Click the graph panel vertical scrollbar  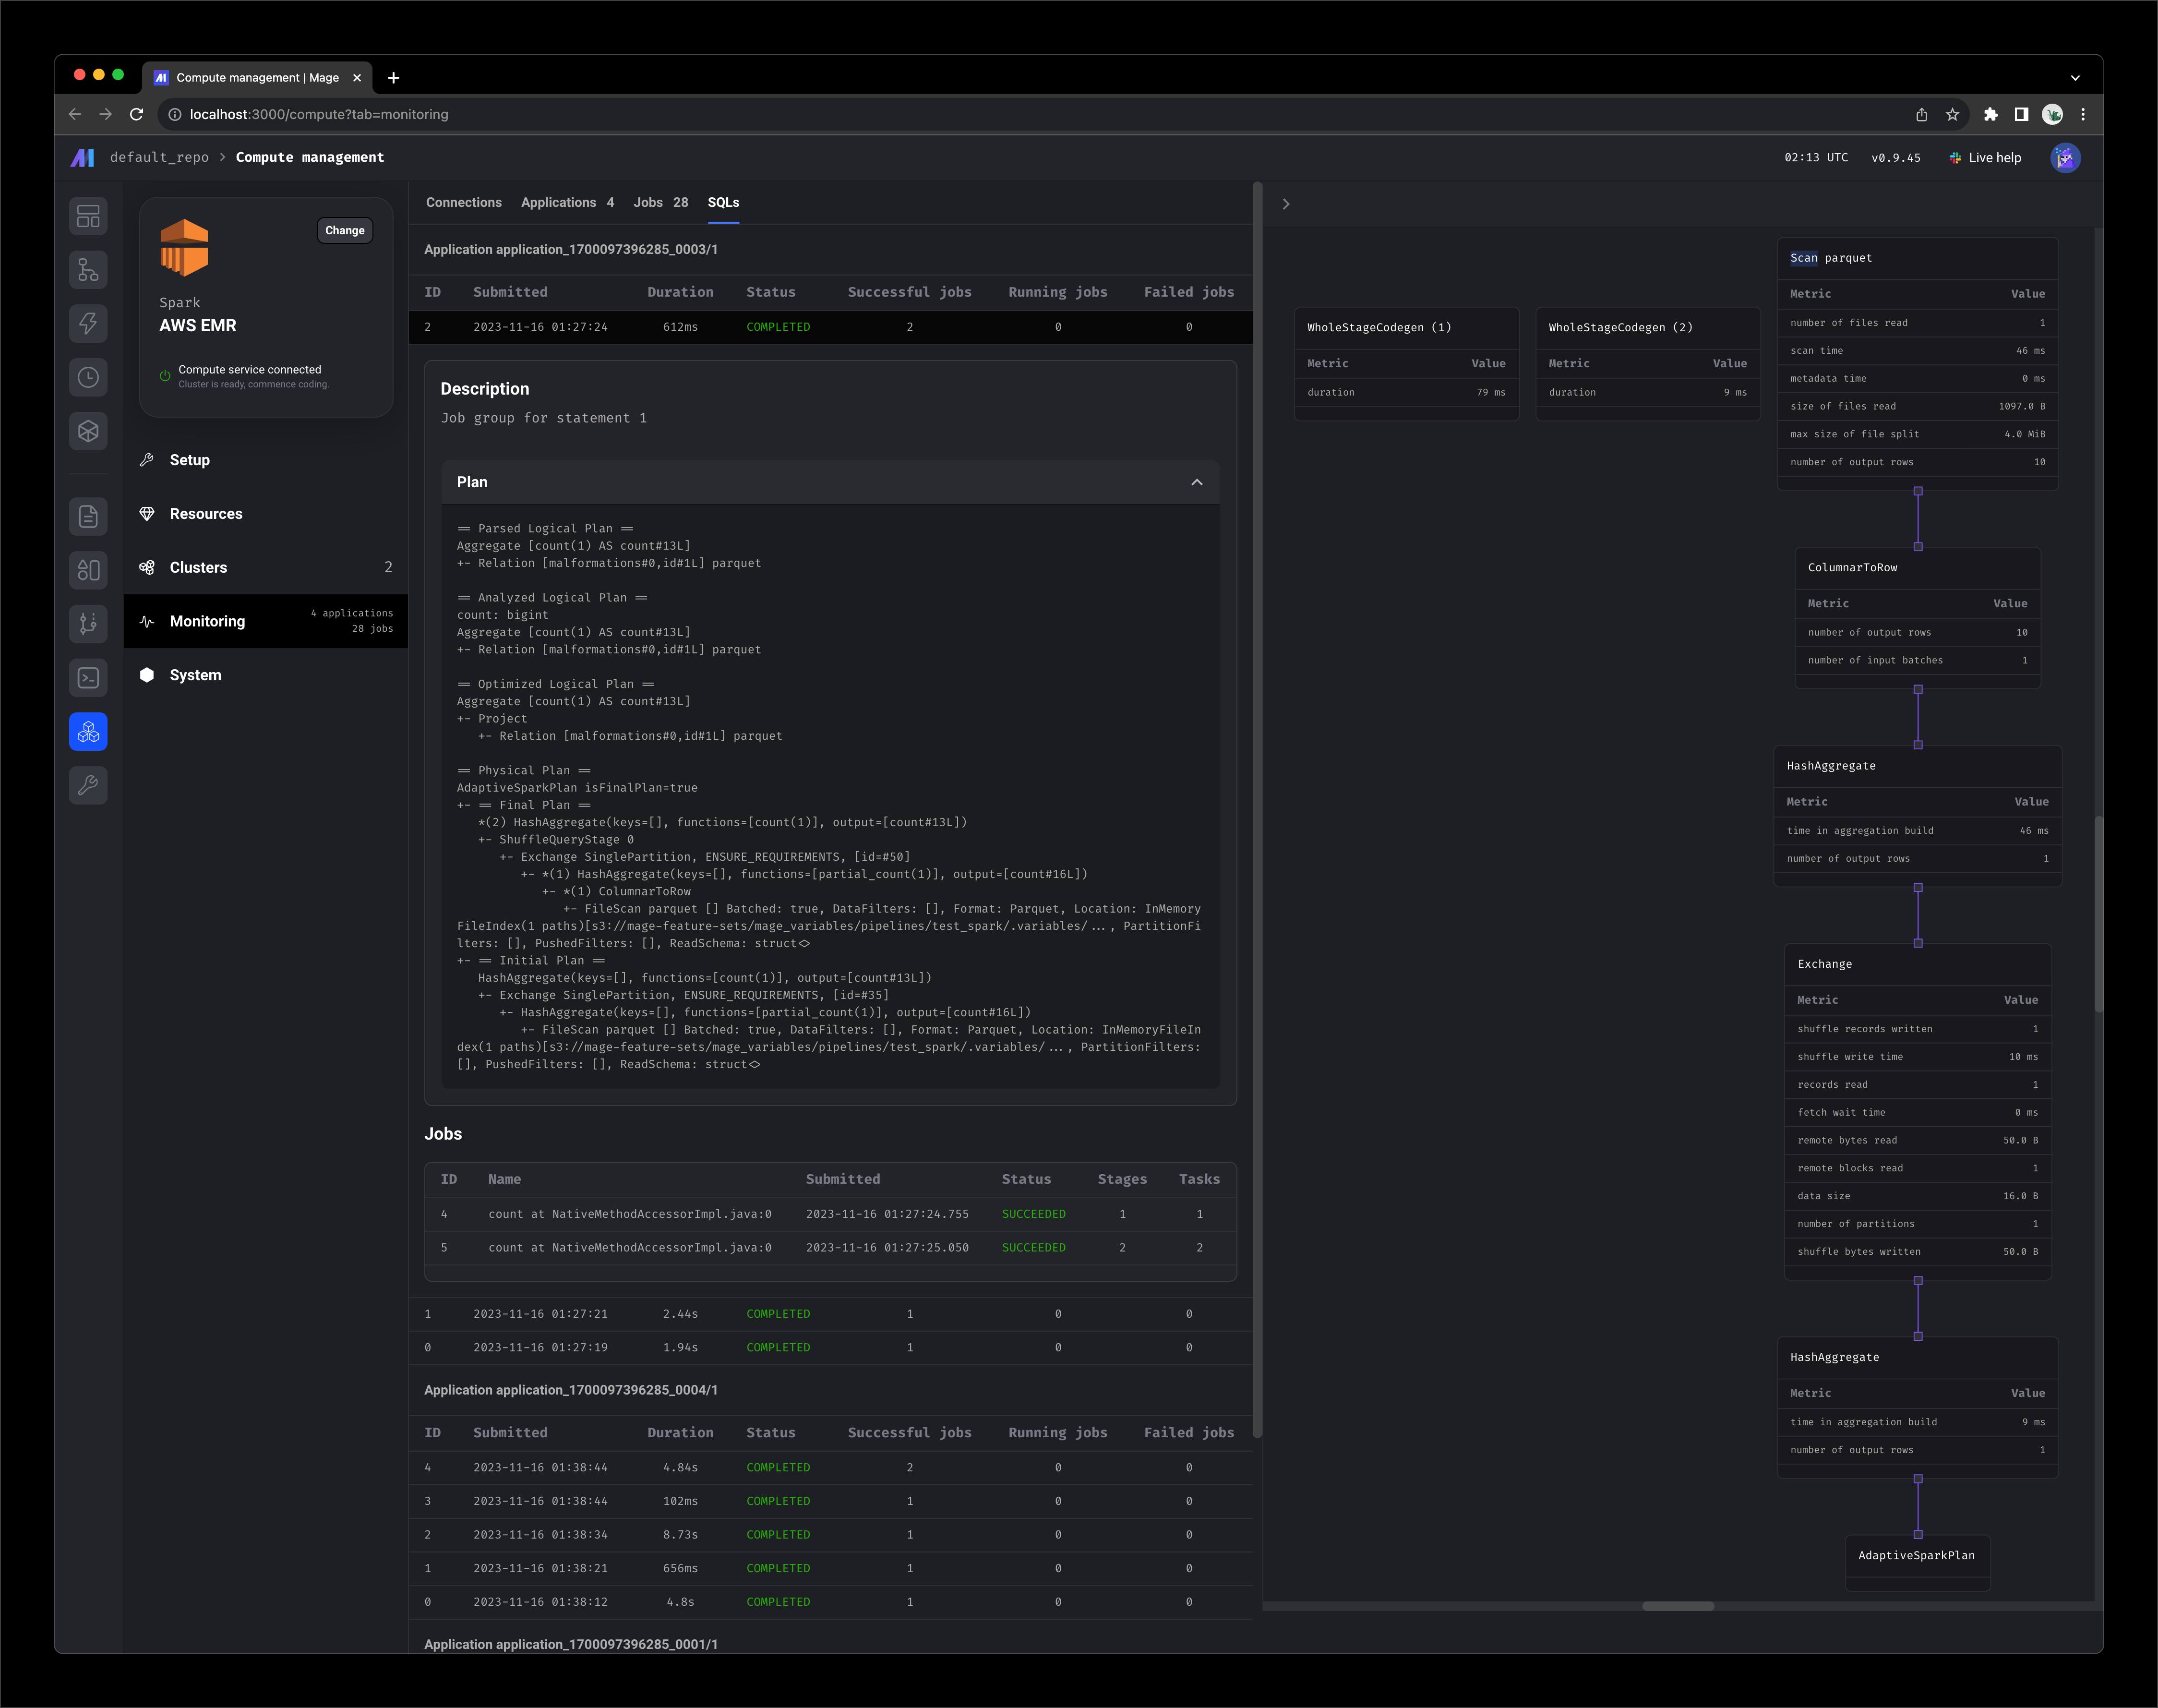2099,914
